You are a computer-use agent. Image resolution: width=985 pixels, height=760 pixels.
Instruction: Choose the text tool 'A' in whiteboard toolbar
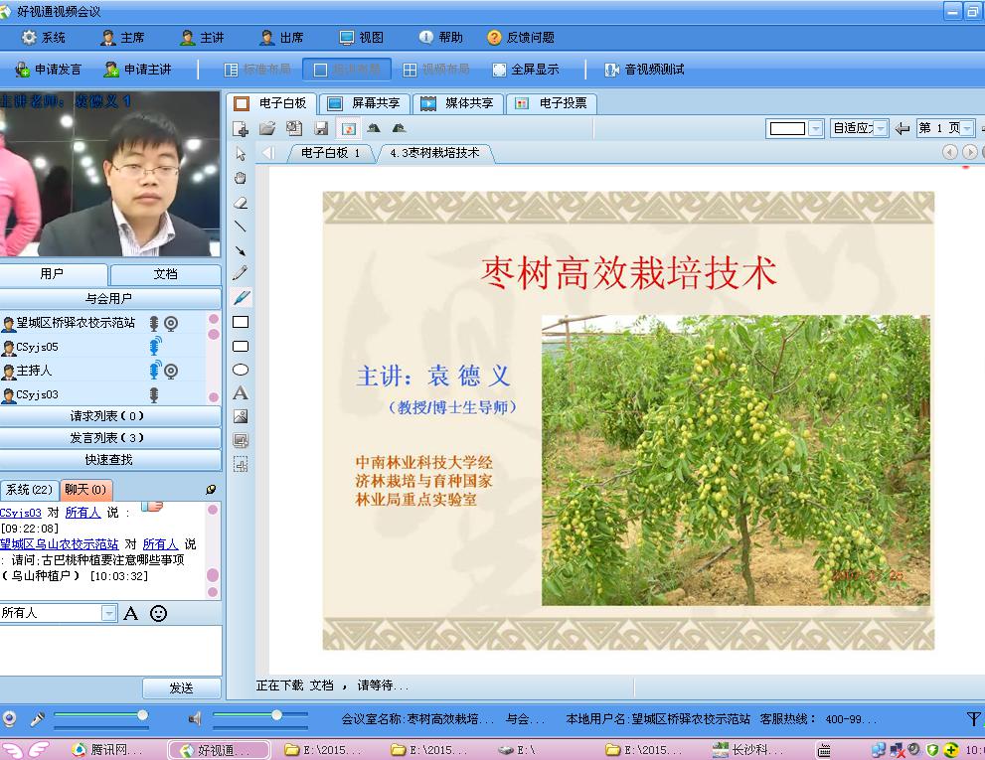[x=240, y=393]
